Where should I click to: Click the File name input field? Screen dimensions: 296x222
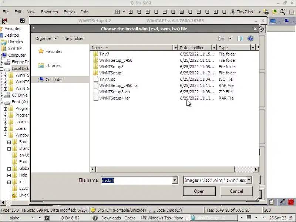coord(137,180)
